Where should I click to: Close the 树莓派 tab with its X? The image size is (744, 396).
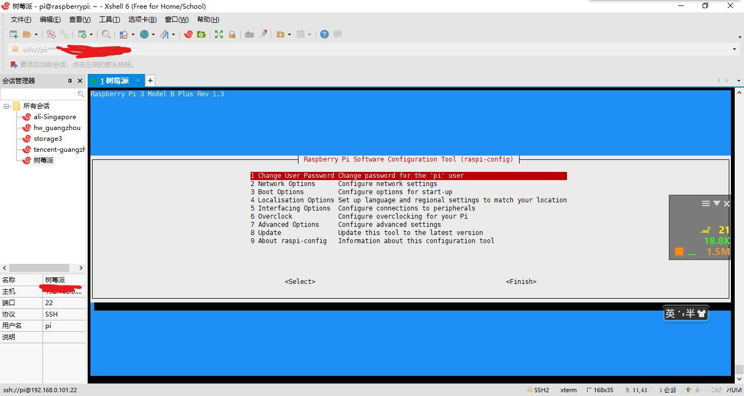pos(138,80)
